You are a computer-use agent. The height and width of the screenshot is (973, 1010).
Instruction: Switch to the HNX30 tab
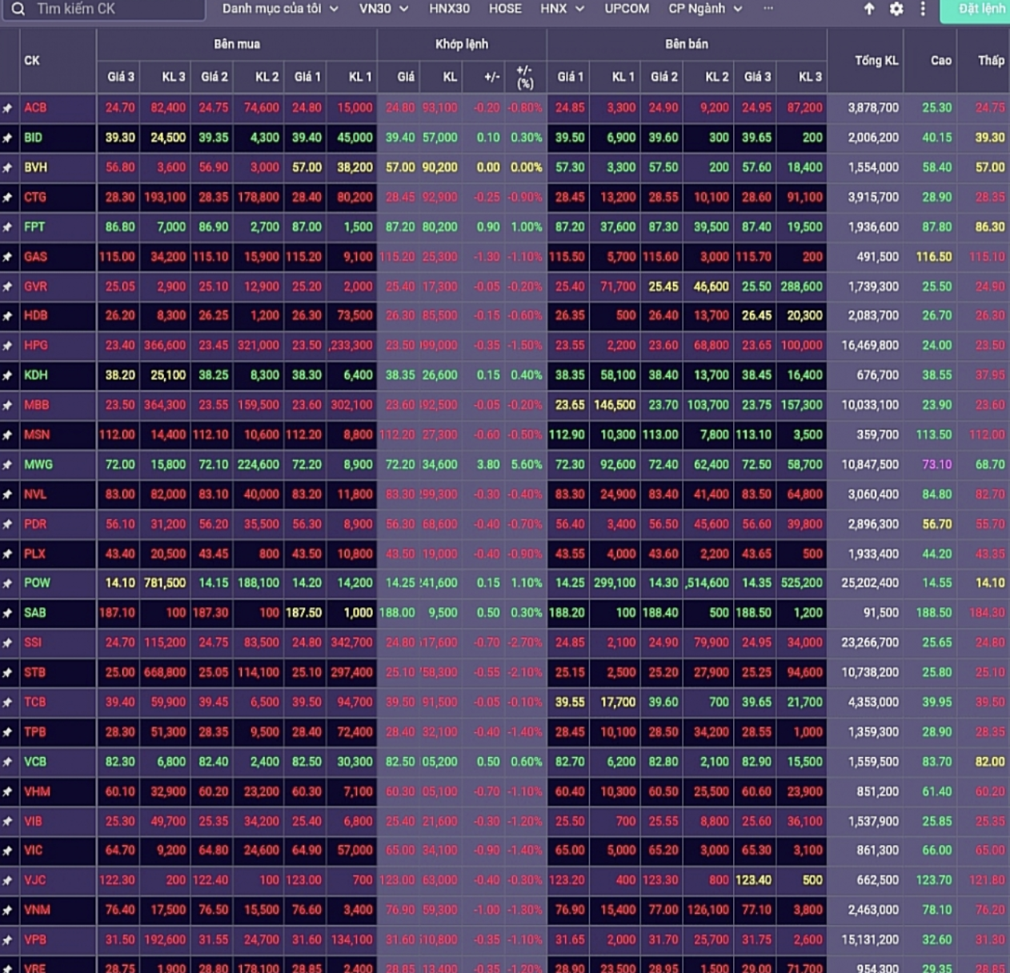point(449,9)
